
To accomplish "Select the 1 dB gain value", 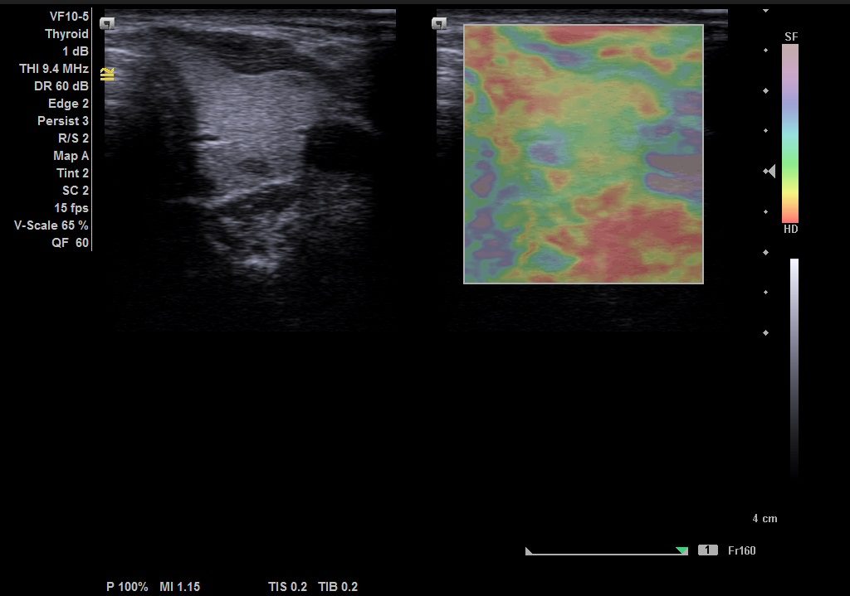I will [76, 51].
